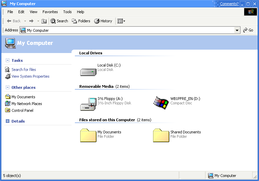This screenshot has width=259, height=181.
Task: Collapse the Other places section
Action: (x=8, y=87)
